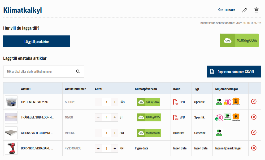Image resolution: width=265 pixels, height=160 pixels.
Task: Click the search magnifier icon
Action: 78,71
